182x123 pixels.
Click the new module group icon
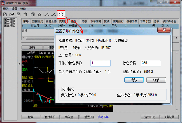click(5, 14)
